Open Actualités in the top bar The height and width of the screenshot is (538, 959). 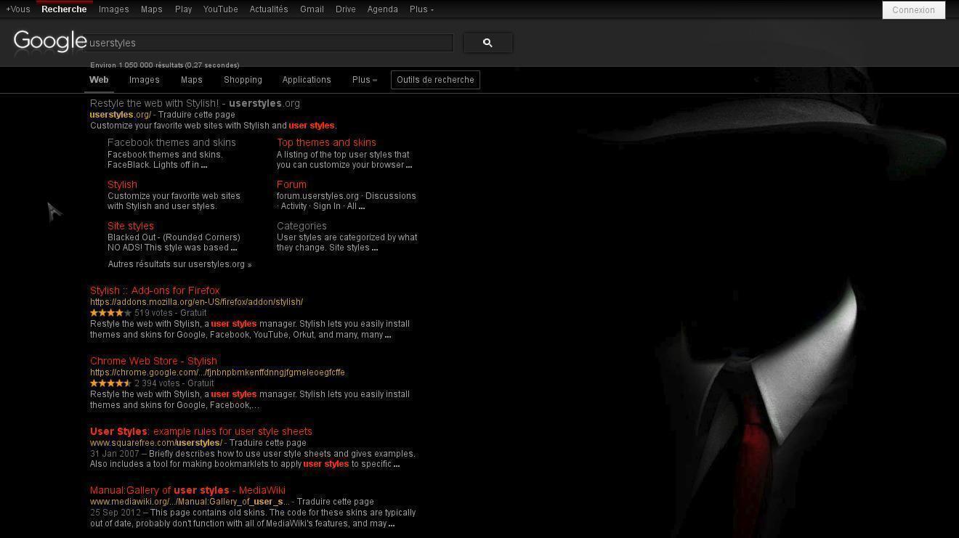pyautogui.click(x=269, y=9)
